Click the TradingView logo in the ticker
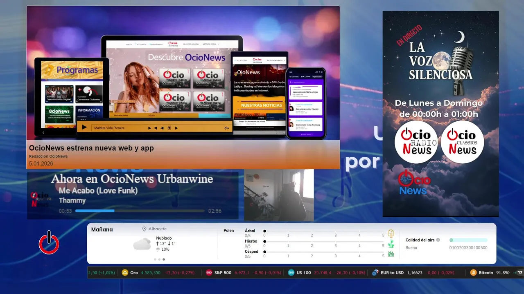The width and height of the screenshot is (524, 294). click(x=519, y=272)
